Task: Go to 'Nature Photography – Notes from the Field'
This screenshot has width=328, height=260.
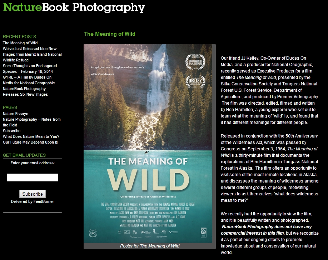Action: 31,122
